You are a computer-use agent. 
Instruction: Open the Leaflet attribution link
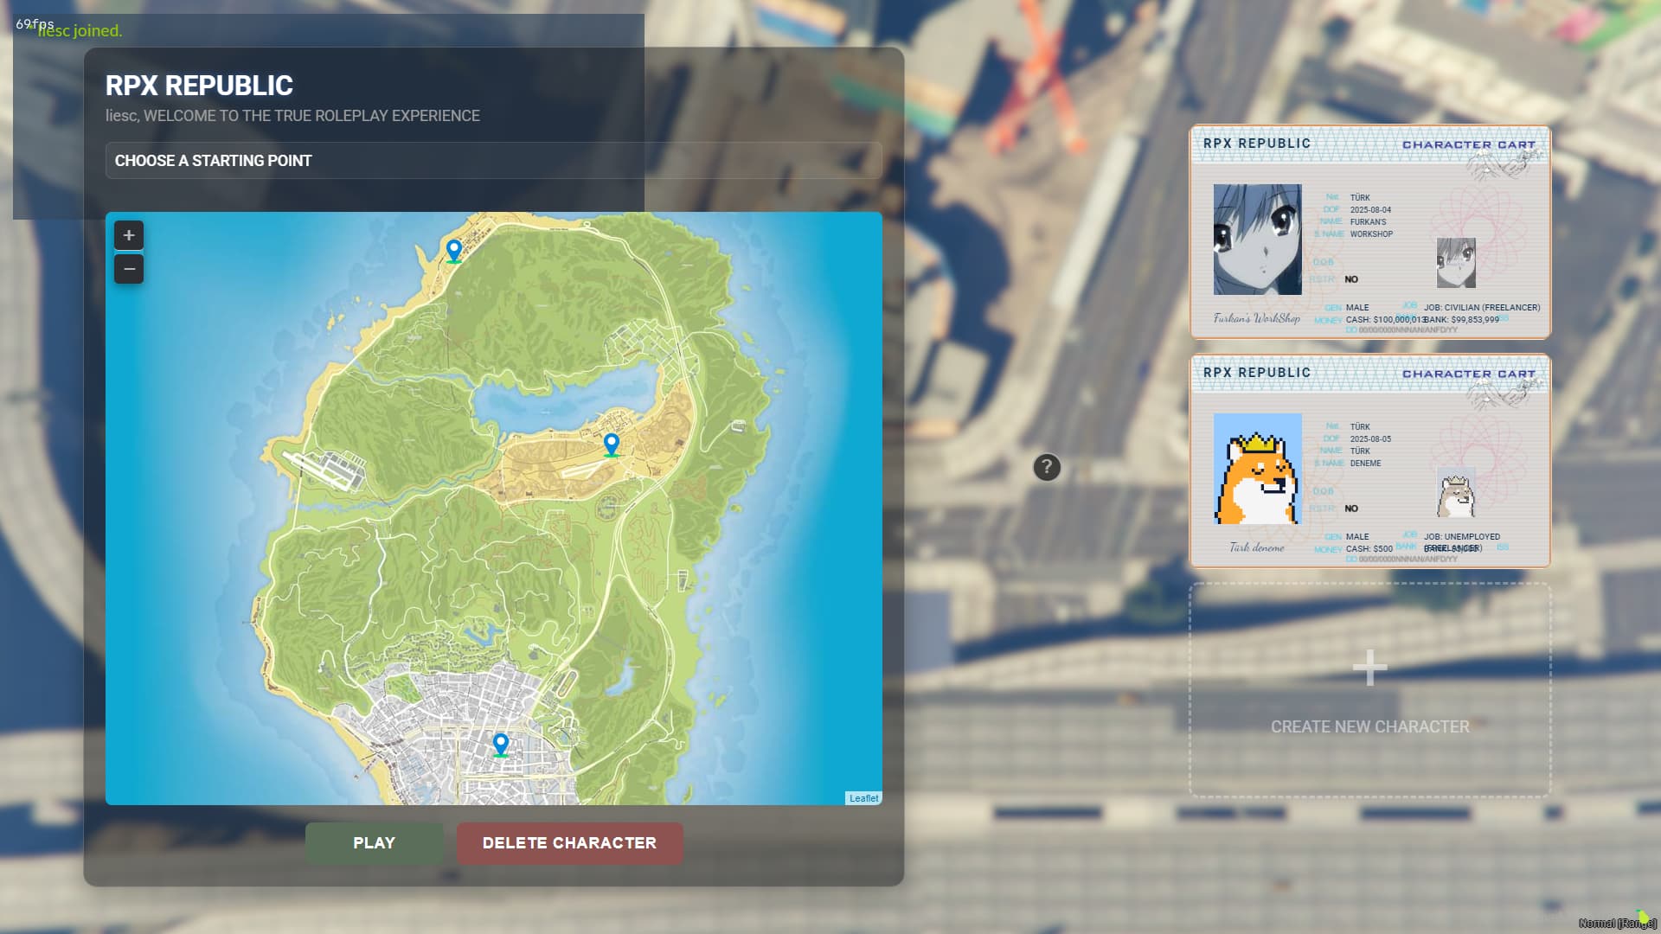tap(863, 798)
